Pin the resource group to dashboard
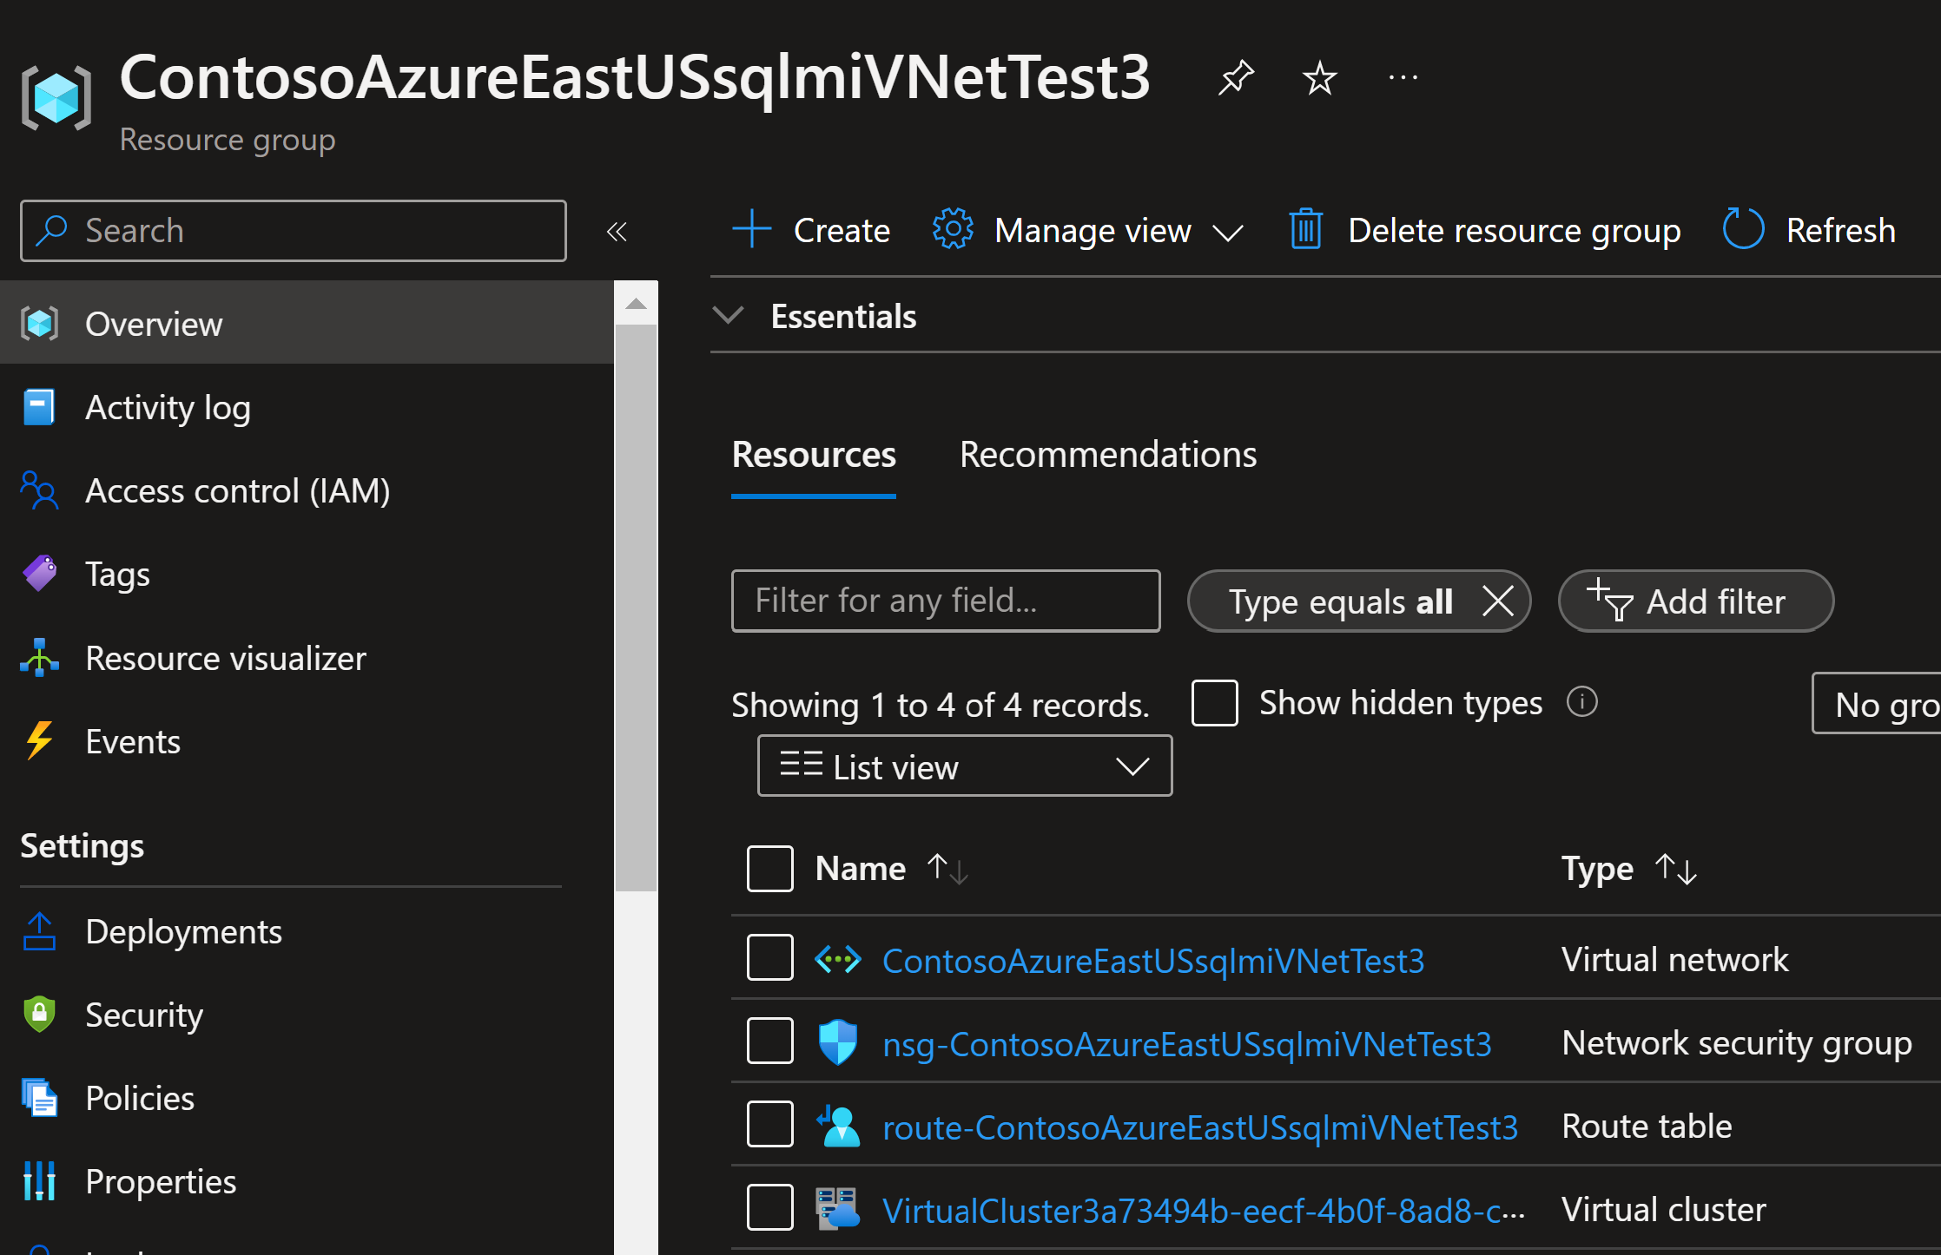 pyautogui.click(x=1235, y=78)
